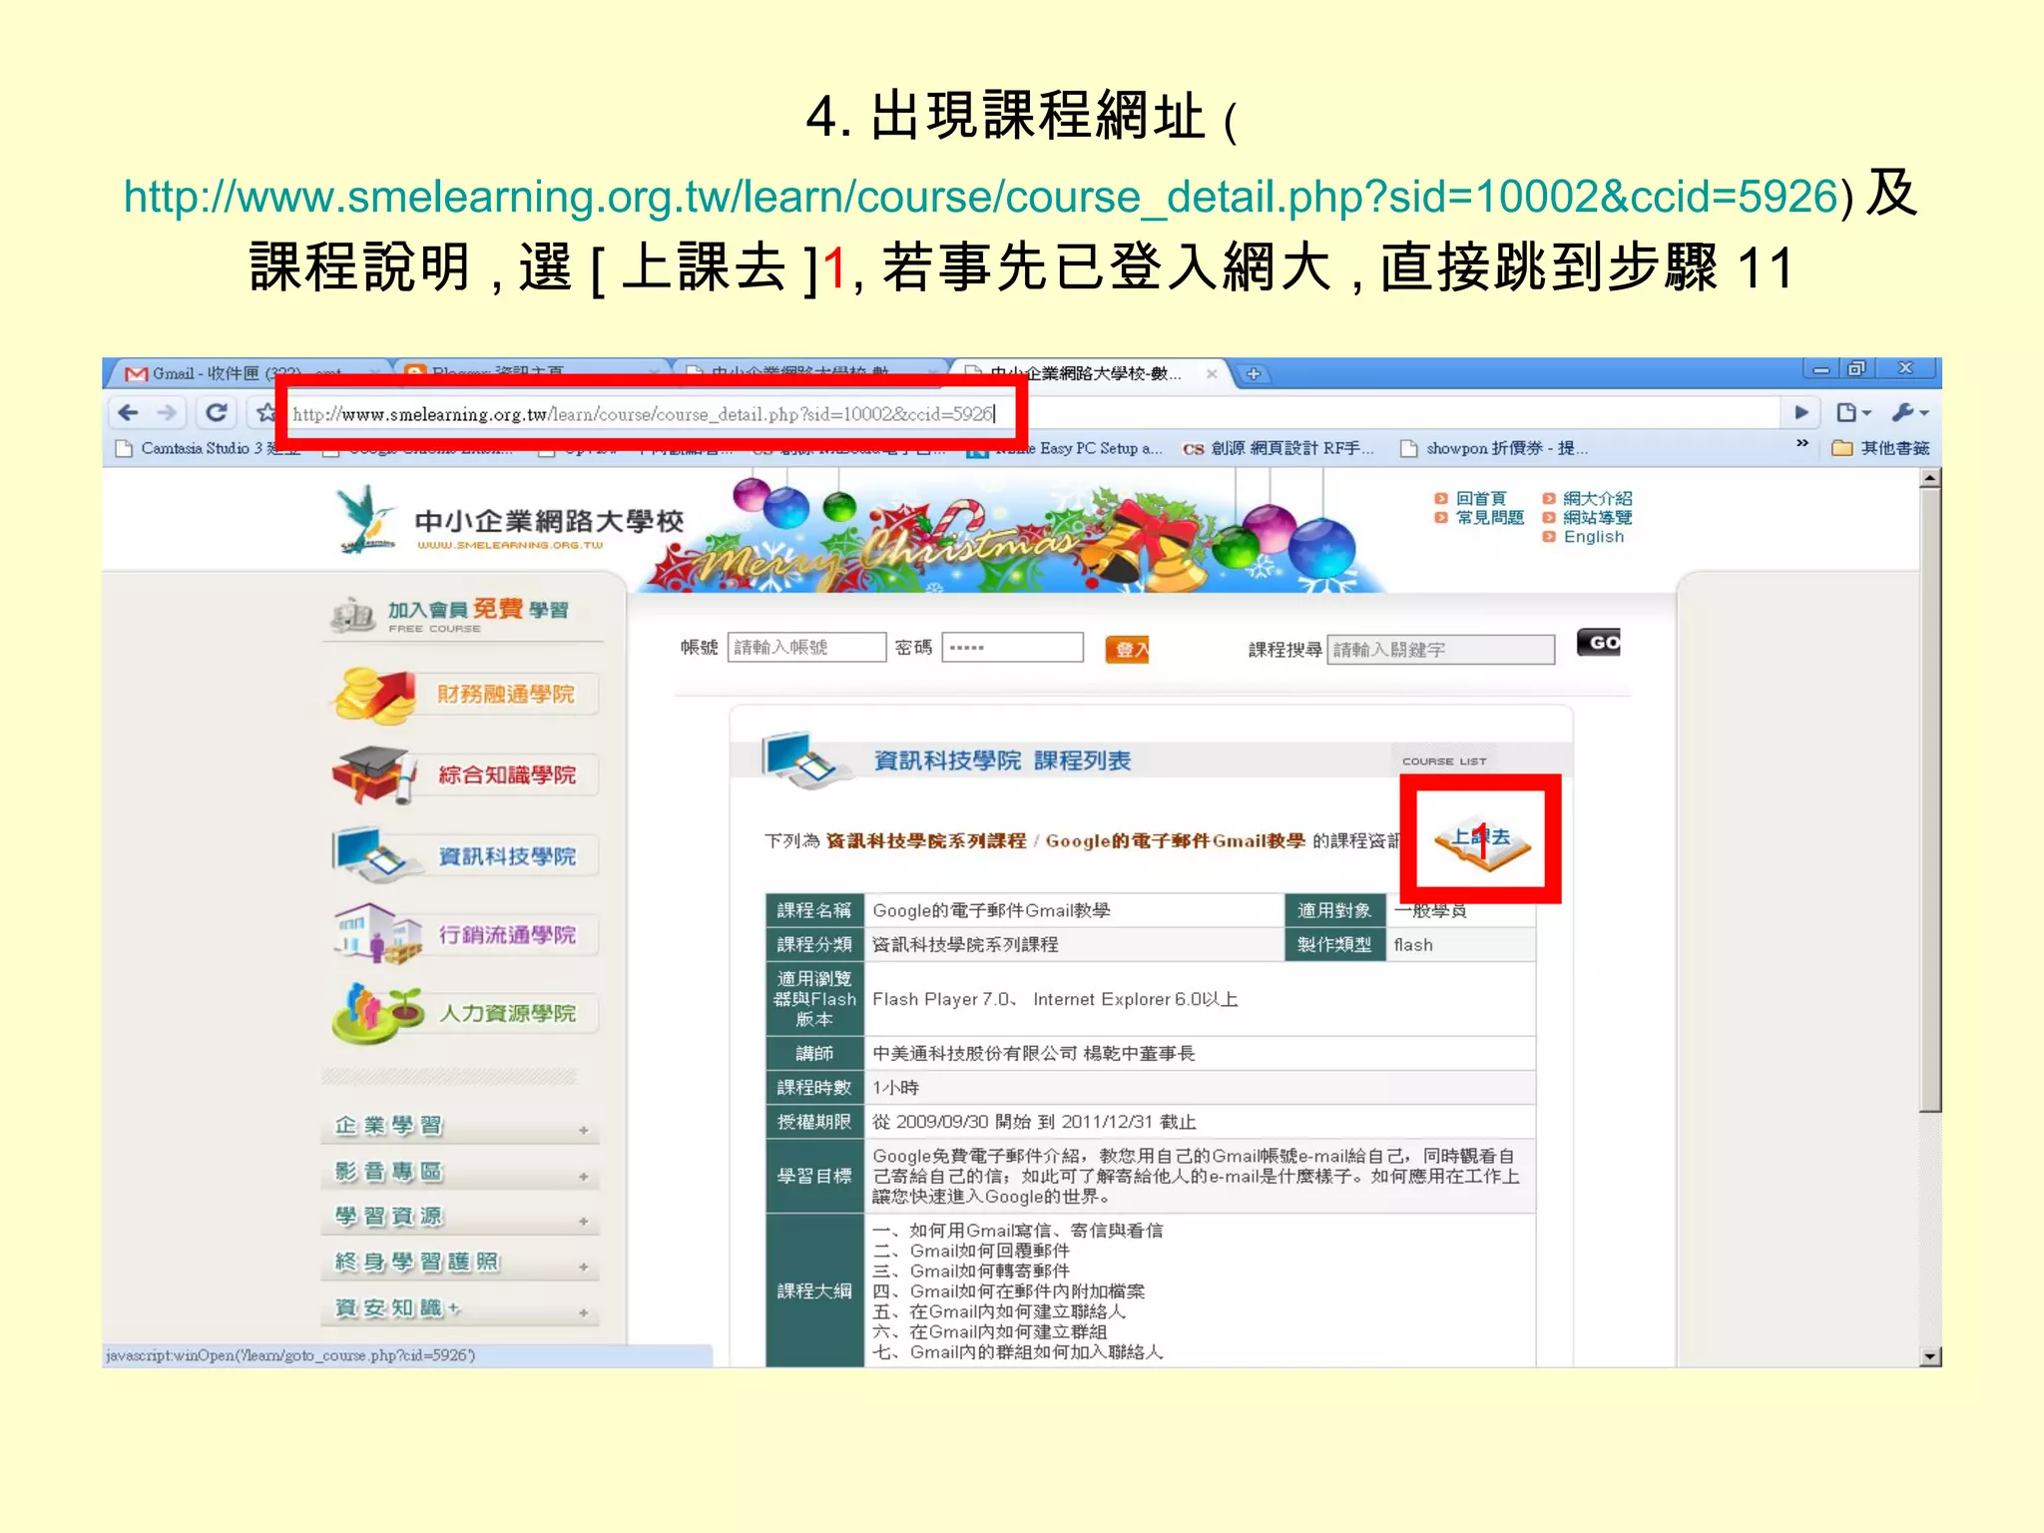Open a new tab with the plus button
The height and width of the screenshot is (1533, 2044).
pos(1254,374)
